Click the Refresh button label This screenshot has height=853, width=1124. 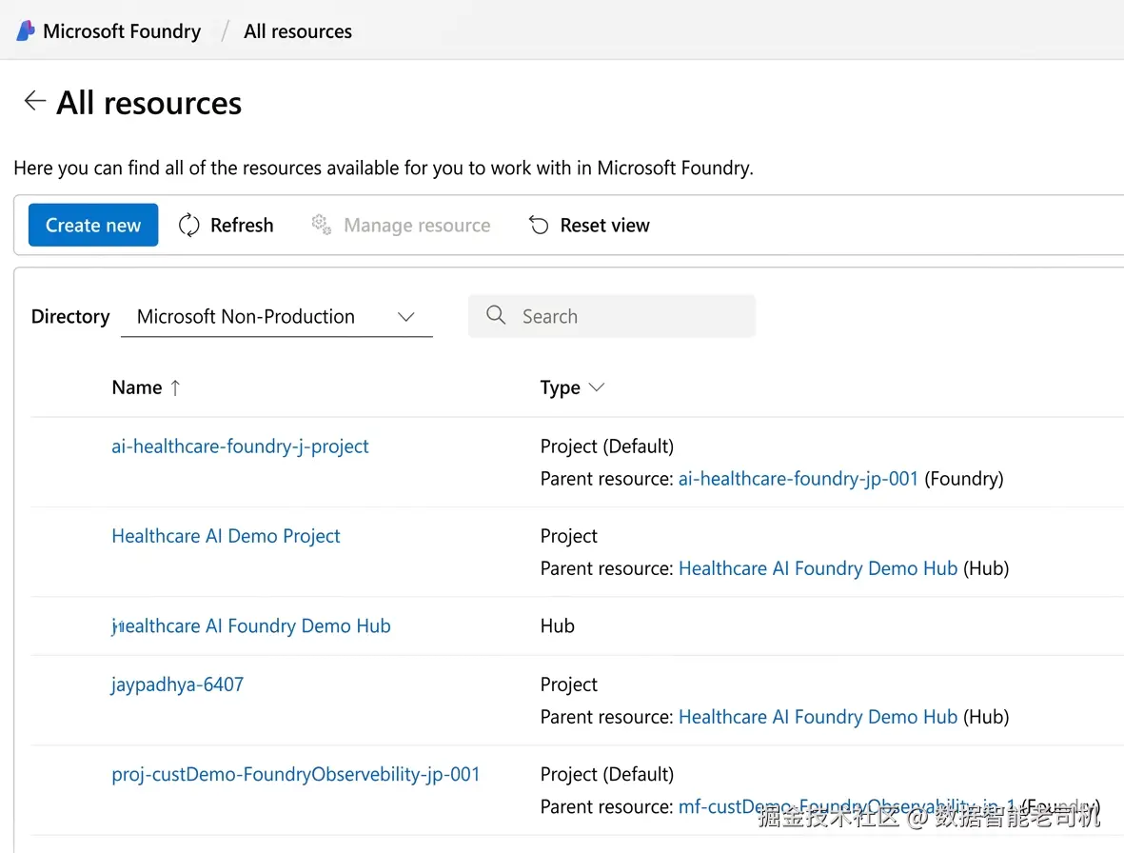point(242,225)
